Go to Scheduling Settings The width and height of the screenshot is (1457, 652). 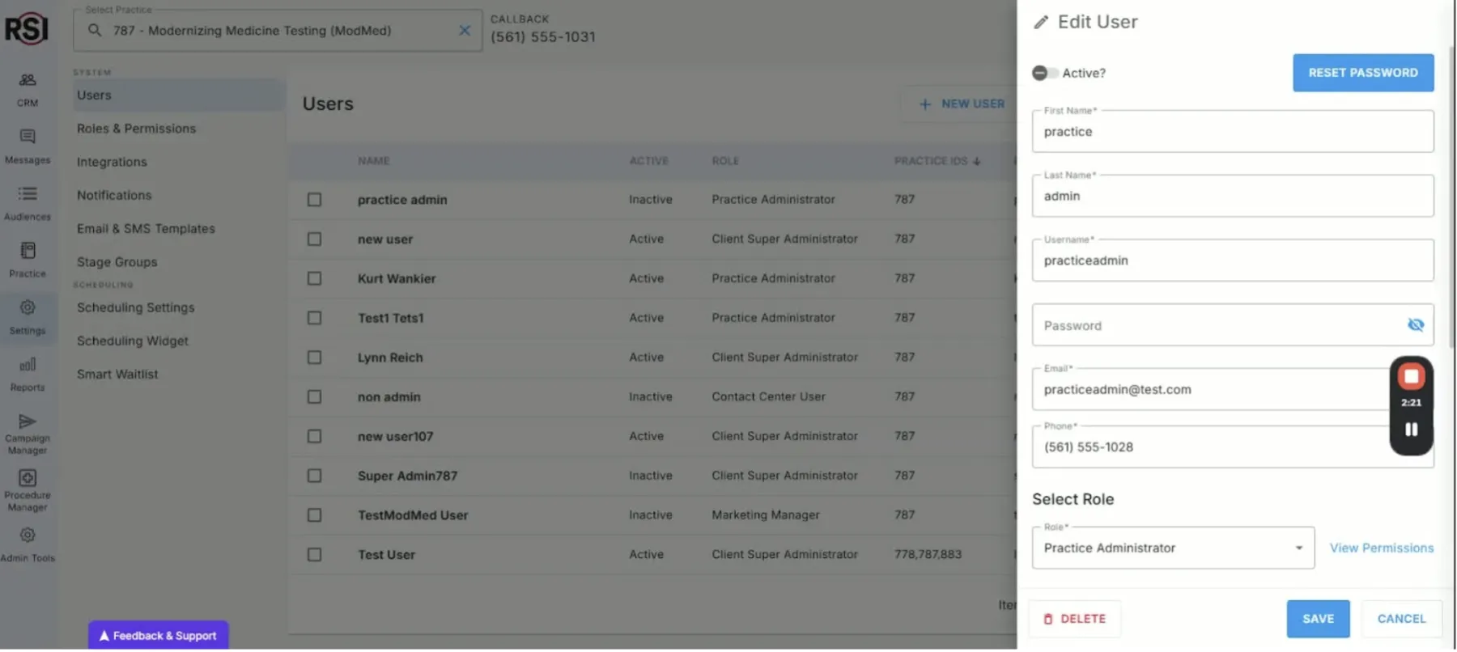pyautogui.click(x=135, y=308)
